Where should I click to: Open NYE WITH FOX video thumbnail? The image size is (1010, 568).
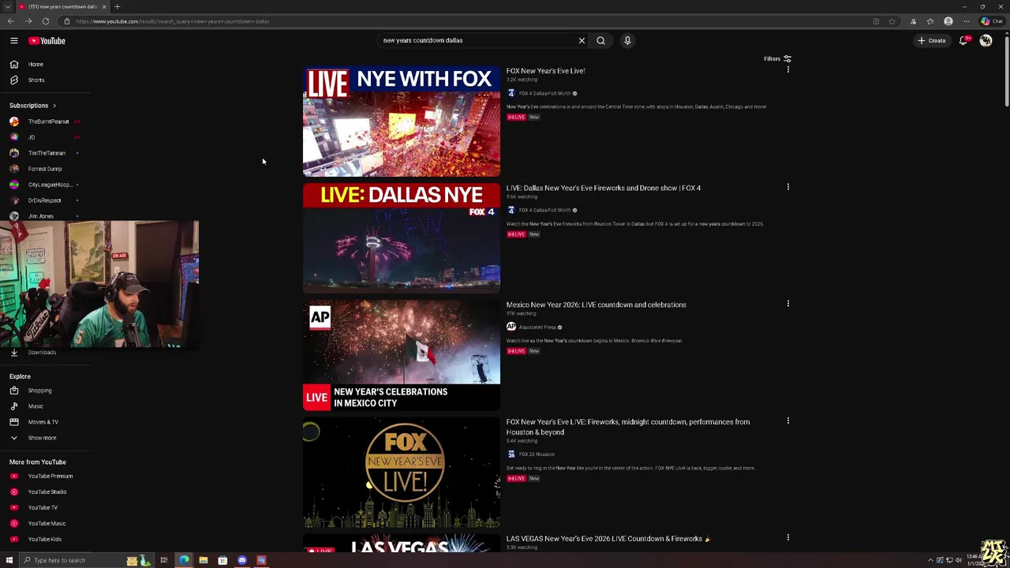(x=402, y=121)
